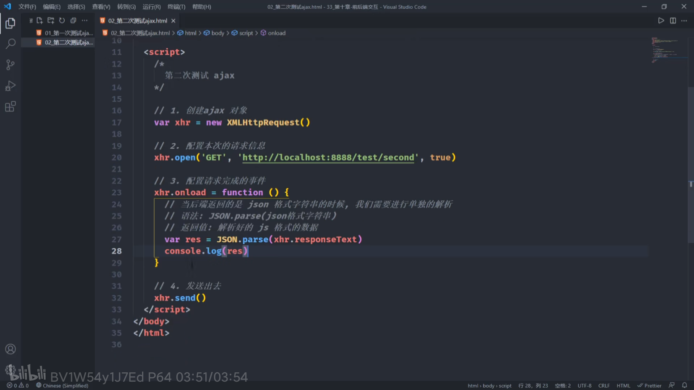Image resolution: width=694 pixels, height=390 pixels.
Task: Open the Source Control view
Action: tap(10, 65)
